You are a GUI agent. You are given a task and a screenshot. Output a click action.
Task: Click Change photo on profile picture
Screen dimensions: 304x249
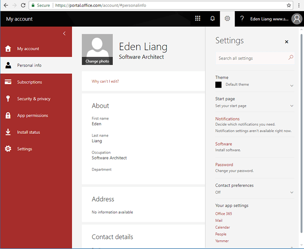[97, 61]
